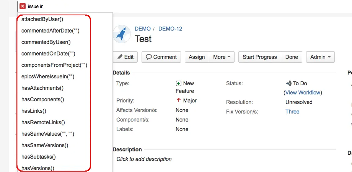Screen dimensions: 352x172
Task: Select commentedOnDate("") suggestion
Action: (48, 54)
